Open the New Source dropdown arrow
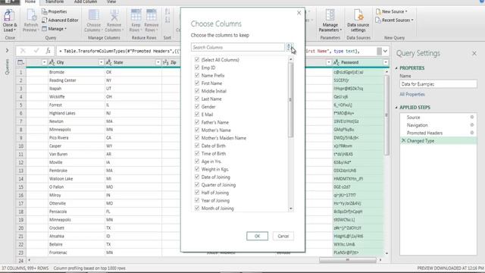The height and width of the screenshot is (273, 485). click(406, 12)
